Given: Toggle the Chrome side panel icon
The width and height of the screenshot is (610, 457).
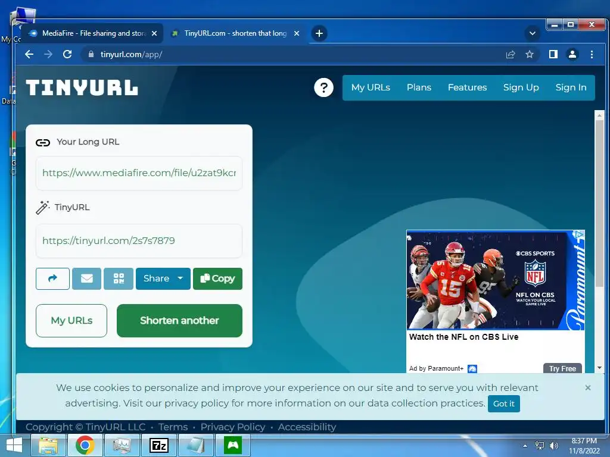Looking at the screenshot, I should coord(553,54).
